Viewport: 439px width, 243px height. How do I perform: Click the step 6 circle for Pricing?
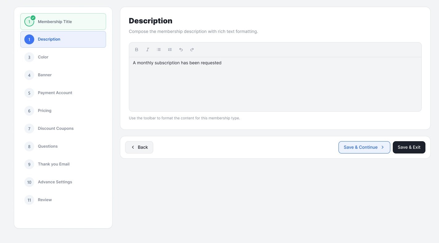[29, 111]
